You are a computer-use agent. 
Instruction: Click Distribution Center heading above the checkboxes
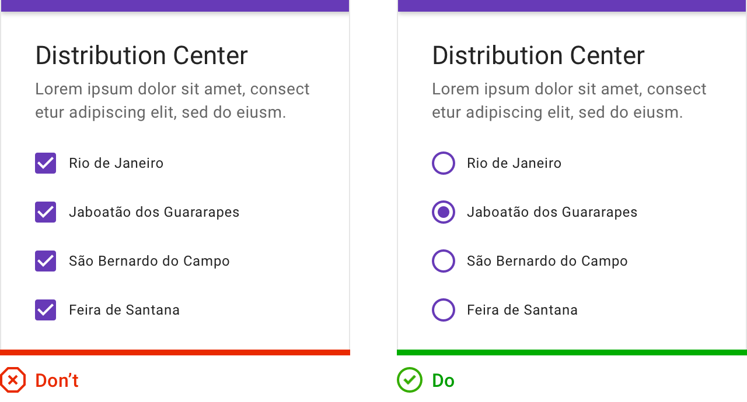[x=142, y=55]
